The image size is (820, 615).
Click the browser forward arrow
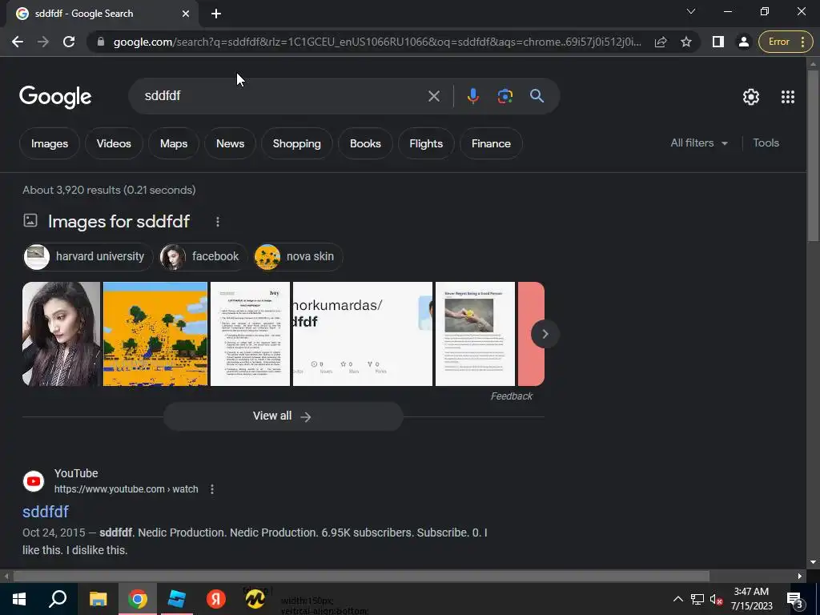point(43,42)
